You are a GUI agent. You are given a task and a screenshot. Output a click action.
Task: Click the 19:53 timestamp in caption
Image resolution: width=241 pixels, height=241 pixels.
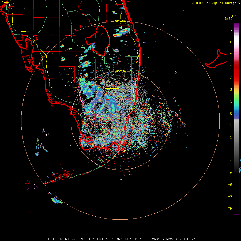[189, 239]
